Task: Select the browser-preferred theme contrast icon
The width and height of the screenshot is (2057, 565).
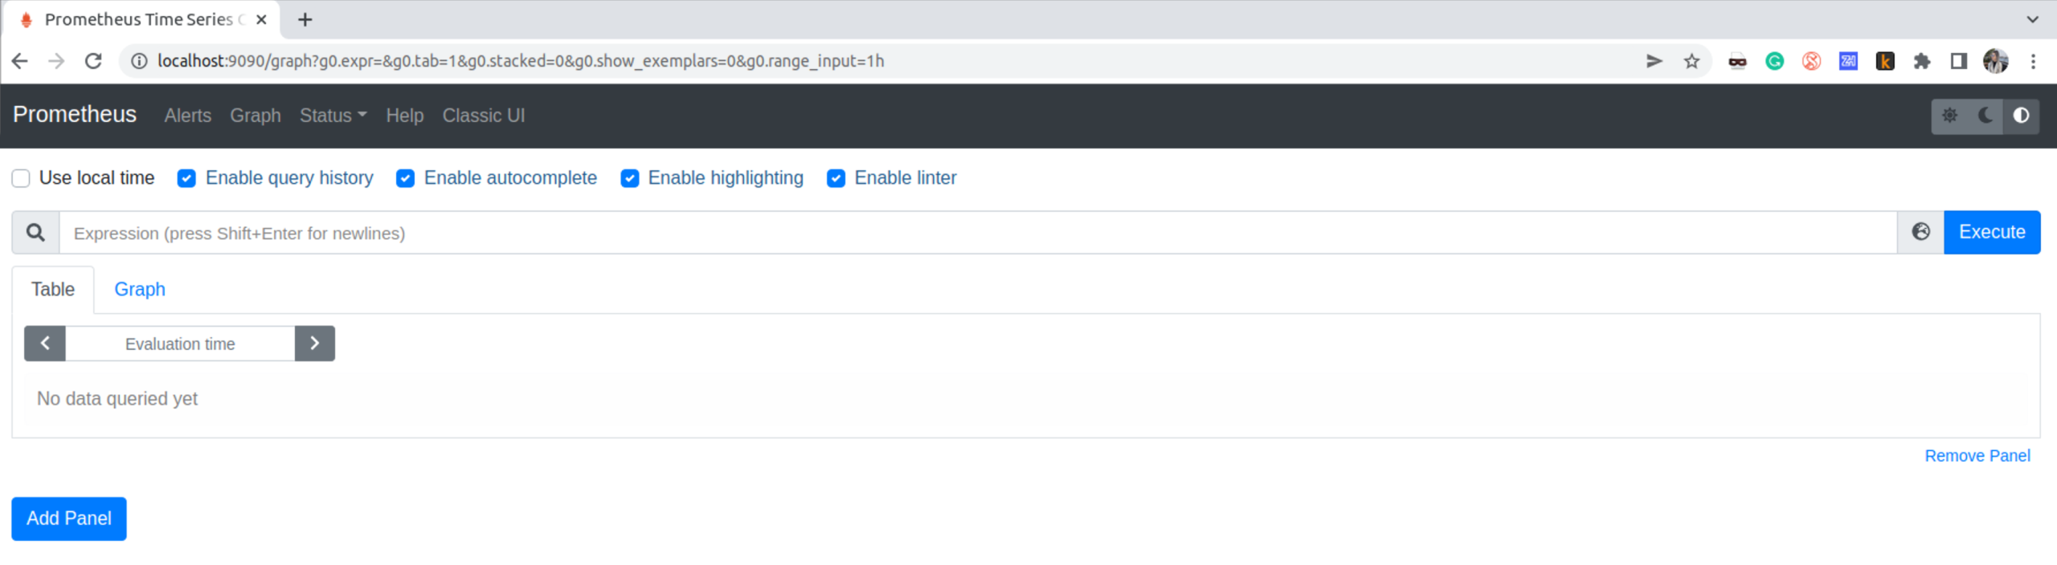Action: pyautogui.click(x=2021, y=116)
